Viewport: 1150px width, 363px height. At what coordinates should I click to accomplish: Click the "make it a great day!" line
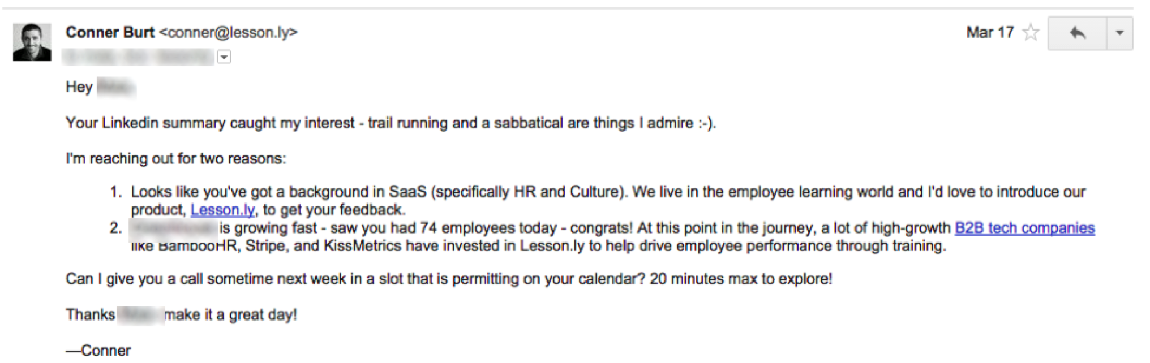click(230, 314)
